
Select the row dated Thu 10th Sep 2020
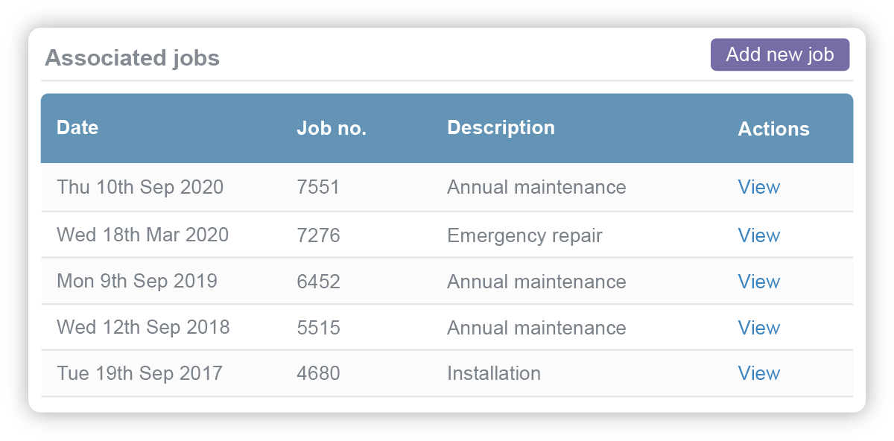pyautogui.click(x=140, y=187)
